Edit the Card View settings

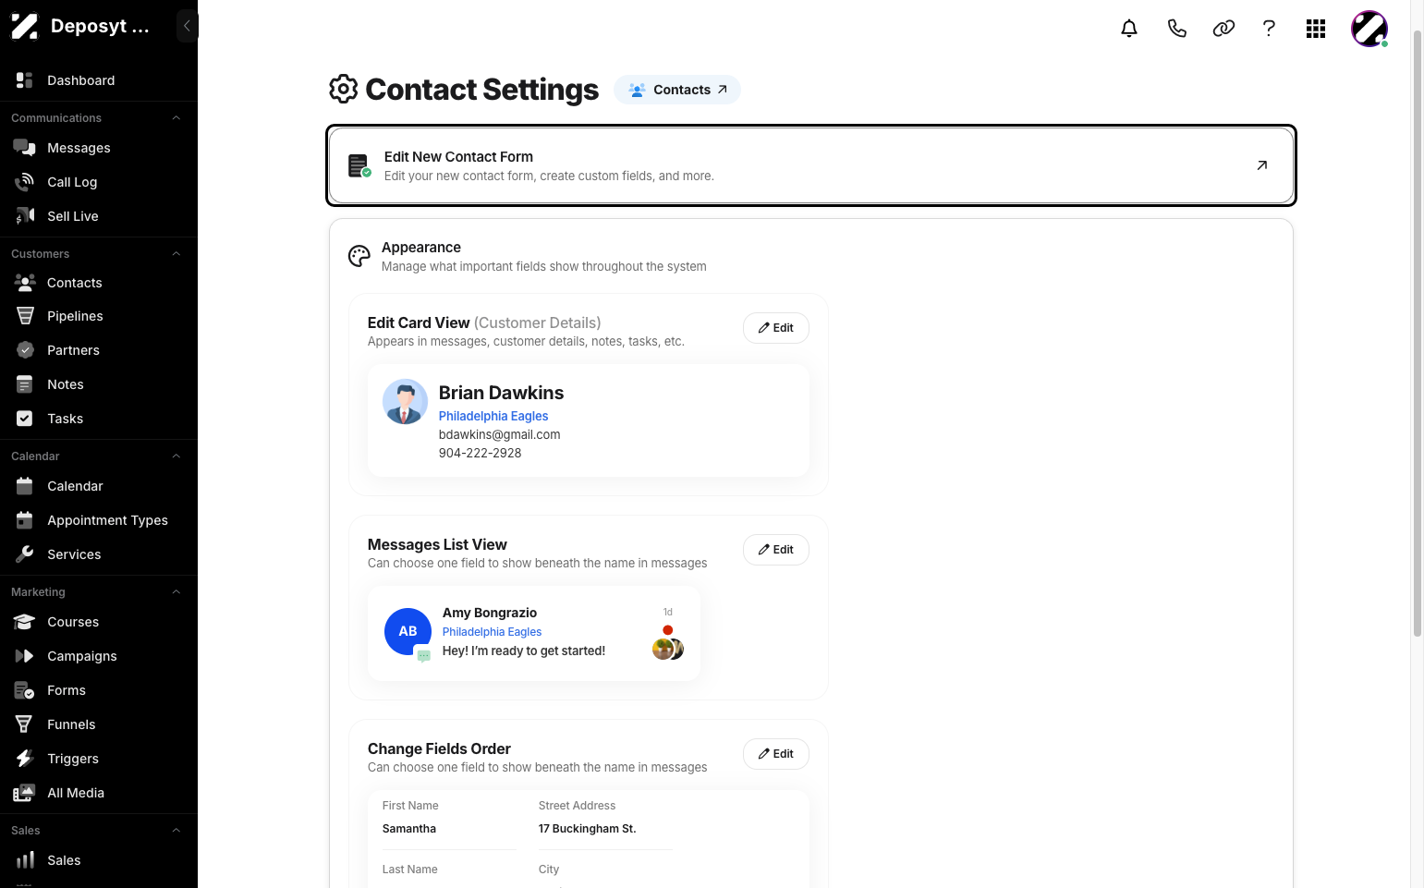[x=776, y=328]
